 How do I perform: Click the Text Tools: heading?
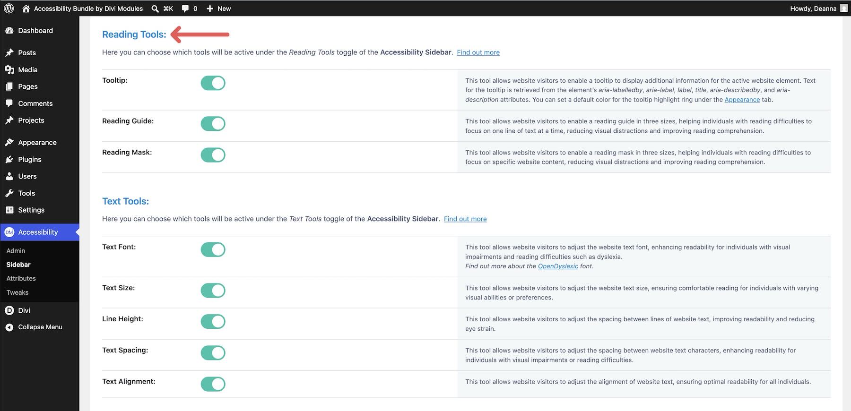(126, 201)
